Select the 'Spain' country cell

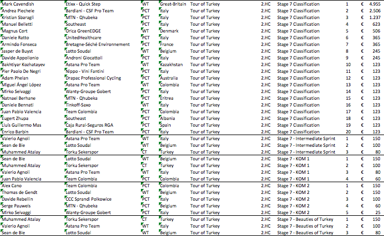pos(165,125)
